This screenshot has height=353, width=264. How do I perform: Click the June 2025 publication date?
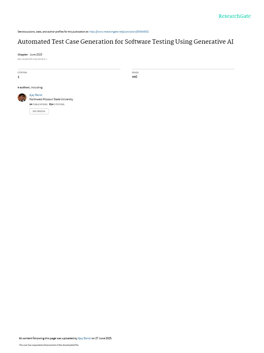pos(36,54)
